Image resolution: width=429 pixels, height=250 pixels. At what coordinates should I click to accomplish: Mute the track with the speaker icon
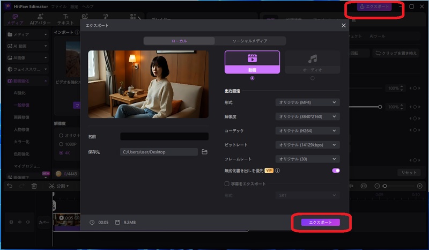pos(28,222)
